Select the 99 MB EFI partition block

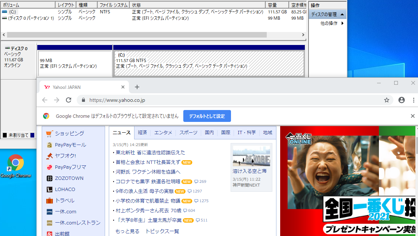[x=75, y=63]
